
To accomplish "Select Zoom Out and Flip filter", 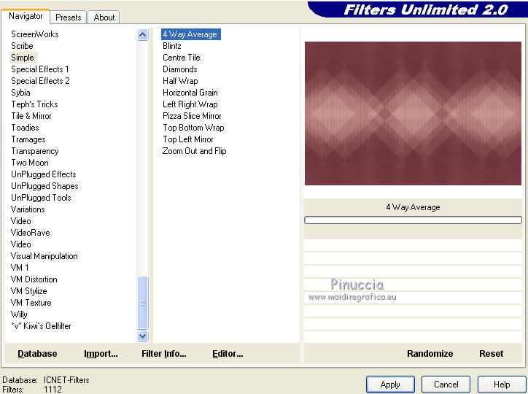I will tap(194, 151).
